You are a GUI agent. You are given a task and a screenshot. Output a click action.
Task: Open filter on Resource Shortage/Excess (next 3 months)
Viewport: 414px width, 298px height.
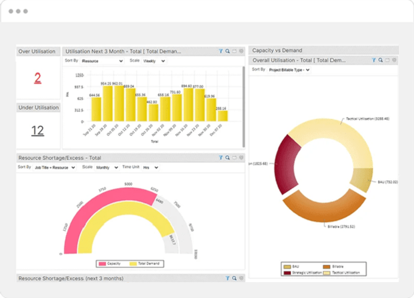click(x=227, y=278)
